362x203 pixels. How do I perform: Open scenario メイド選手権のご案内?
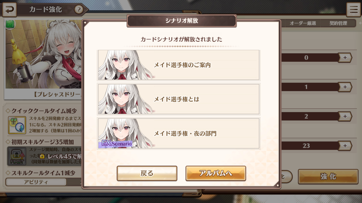coord(179,65)
